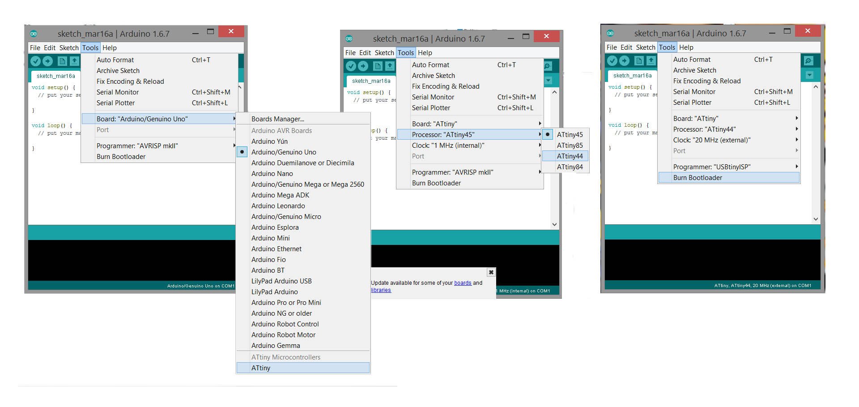Click Verify checkmark icon in middle window
This screenshot has width=859, height=407.
click(351, 66)
